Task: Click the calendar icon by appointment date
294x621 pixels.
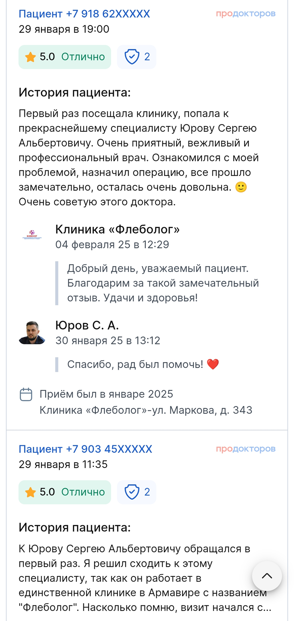Action: pos(26,394)
